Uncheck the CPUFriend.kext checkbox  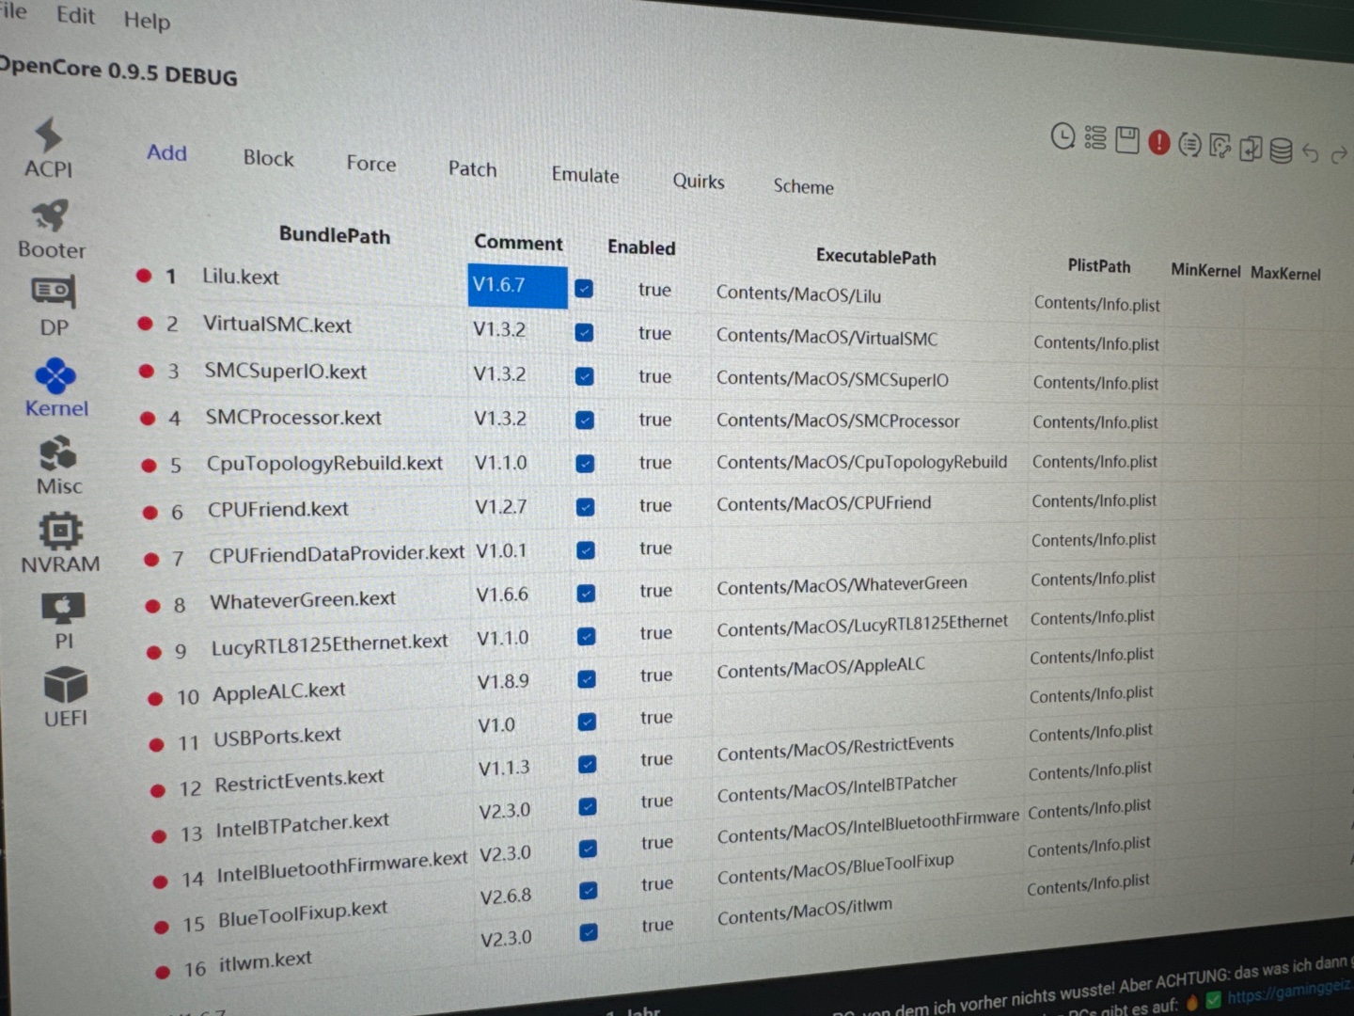(x=585, y=507)
